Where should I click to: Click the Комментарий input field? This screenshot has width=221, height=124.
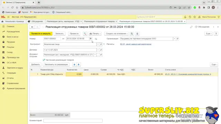[x=73, y=121]
